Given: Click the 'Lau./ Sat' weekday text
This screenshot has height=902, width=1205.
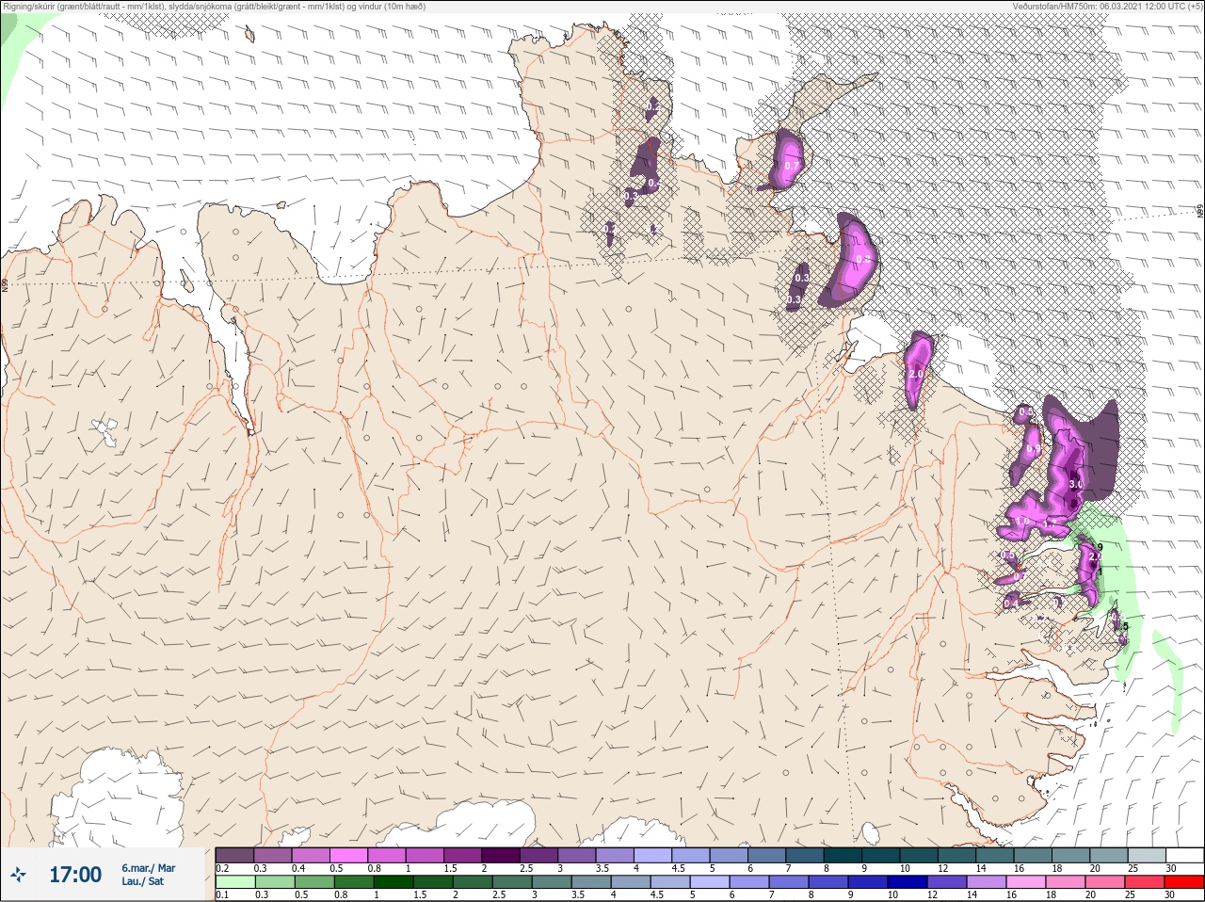Looking at the screenshot, I should [143, 882].
